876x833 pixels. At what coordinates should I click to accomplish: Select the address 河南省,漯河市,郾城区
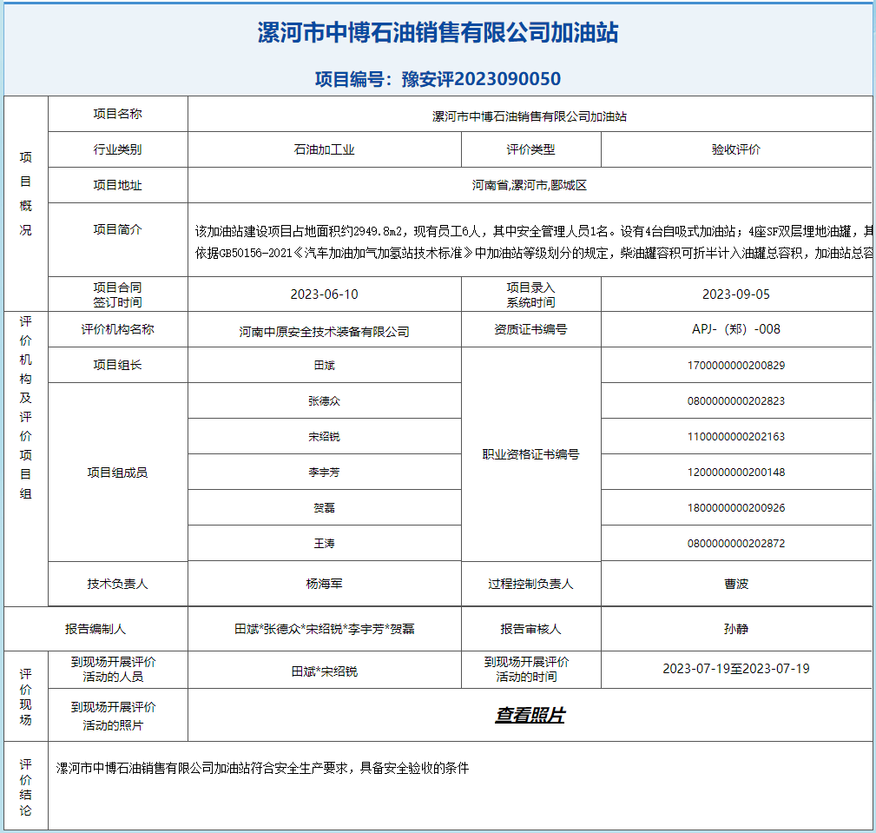(x=529, y=185)
